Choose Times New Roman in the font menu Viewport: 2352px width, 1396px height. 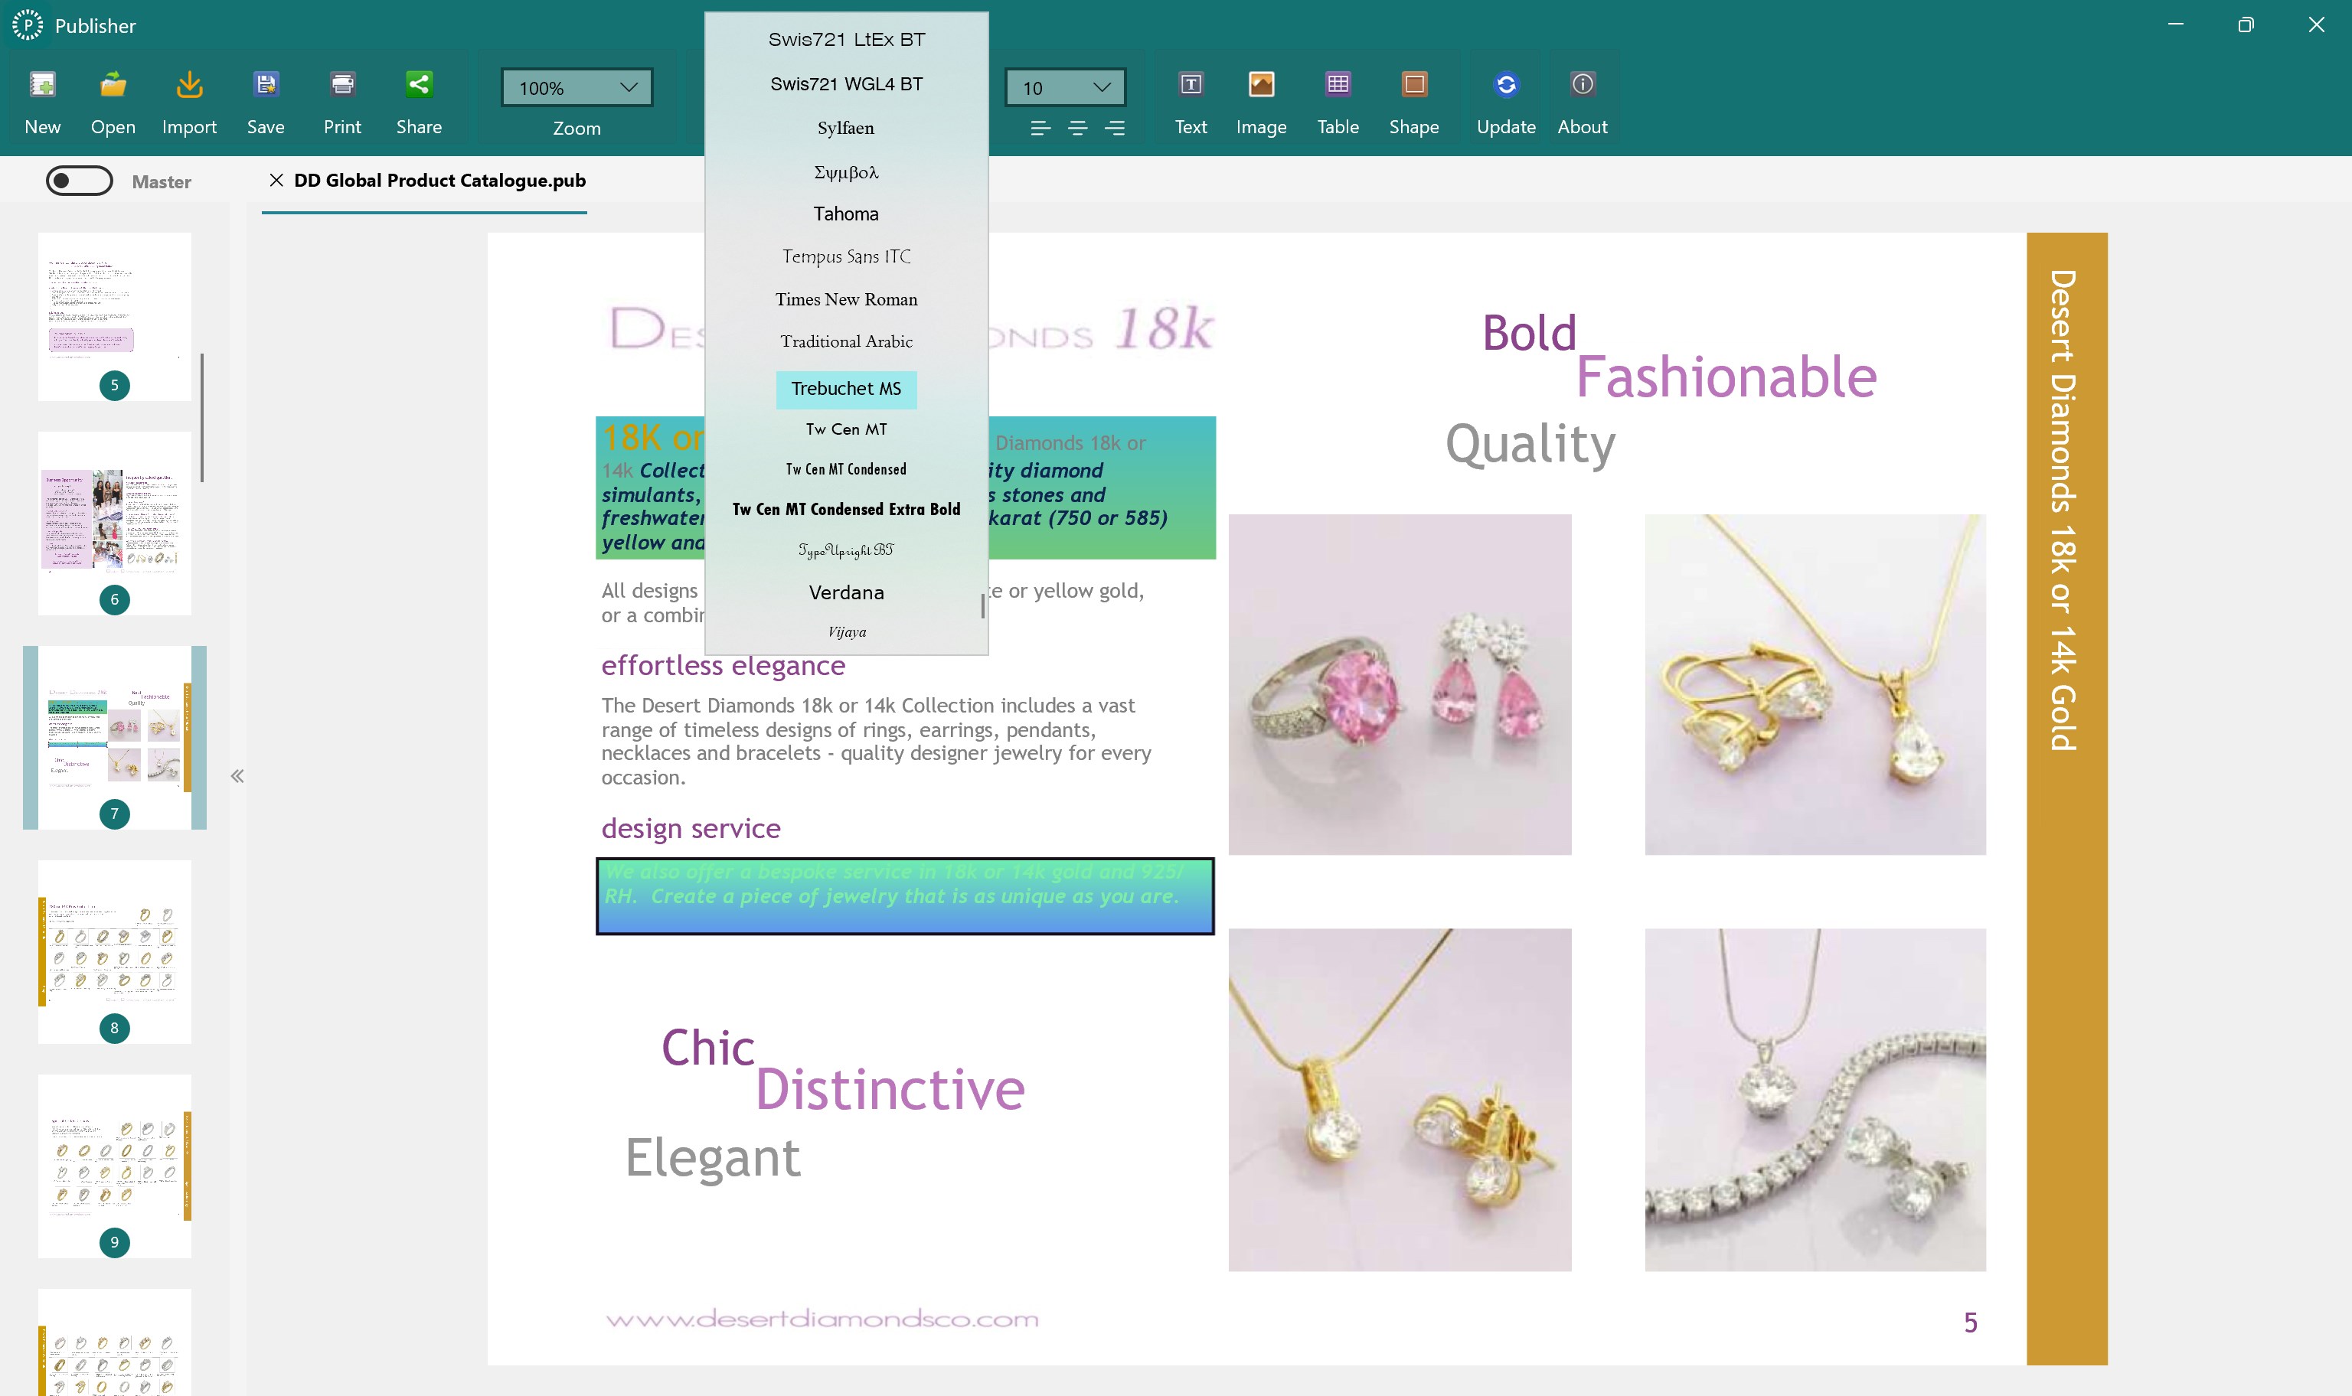[846, 299]
